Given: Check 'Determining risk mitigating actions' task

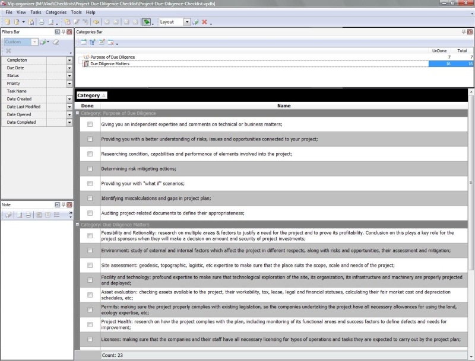Looking at the screenshot, I should coord(90,169).
